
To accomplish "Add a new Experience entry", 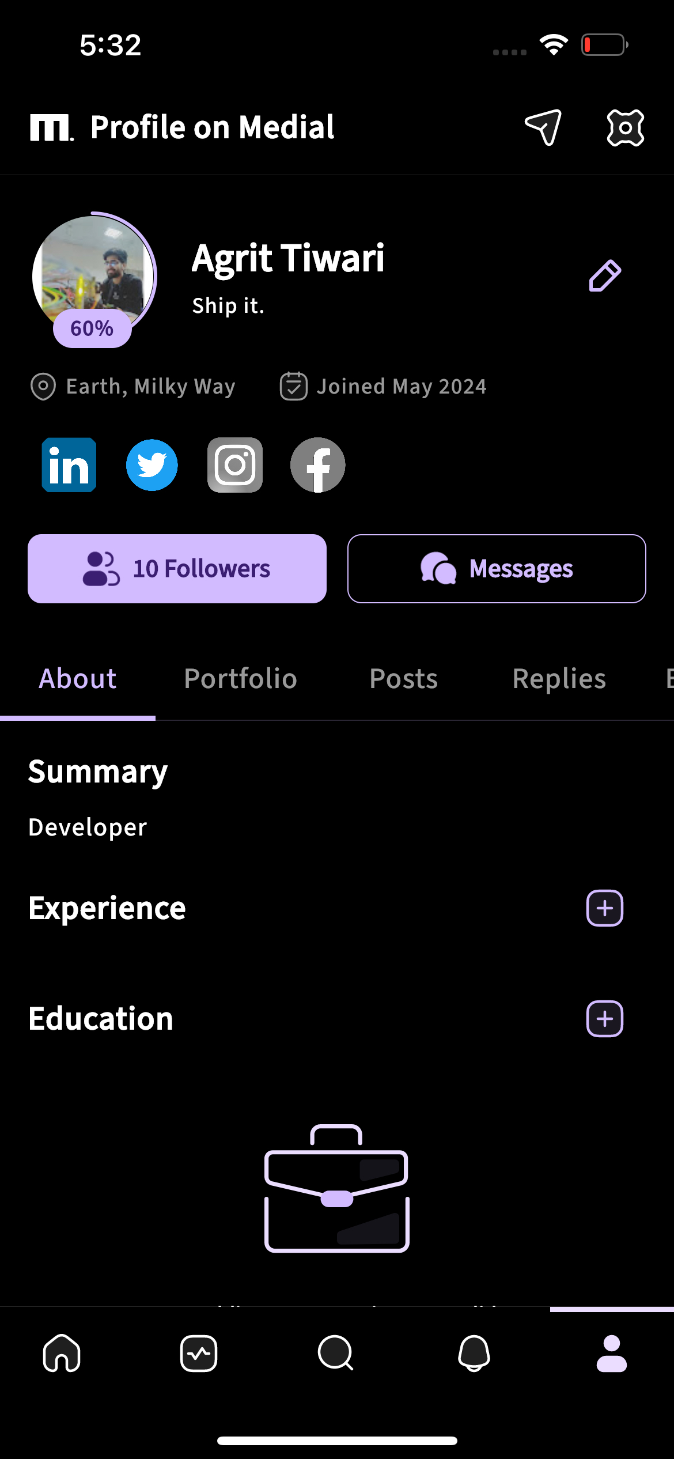I will [605, 908].
